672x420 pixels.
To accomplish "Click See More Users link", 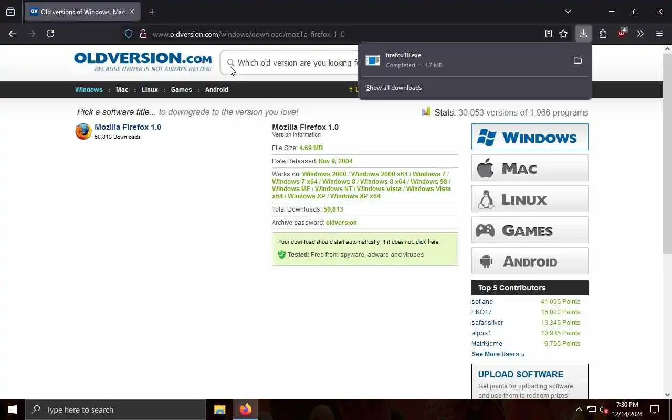I will click(x=498, y=354).
